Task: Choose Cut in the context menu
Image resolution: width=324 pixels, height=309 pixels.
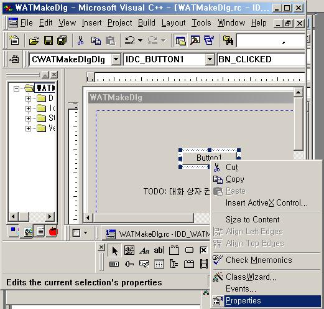Action: click(x=266, y=167)
